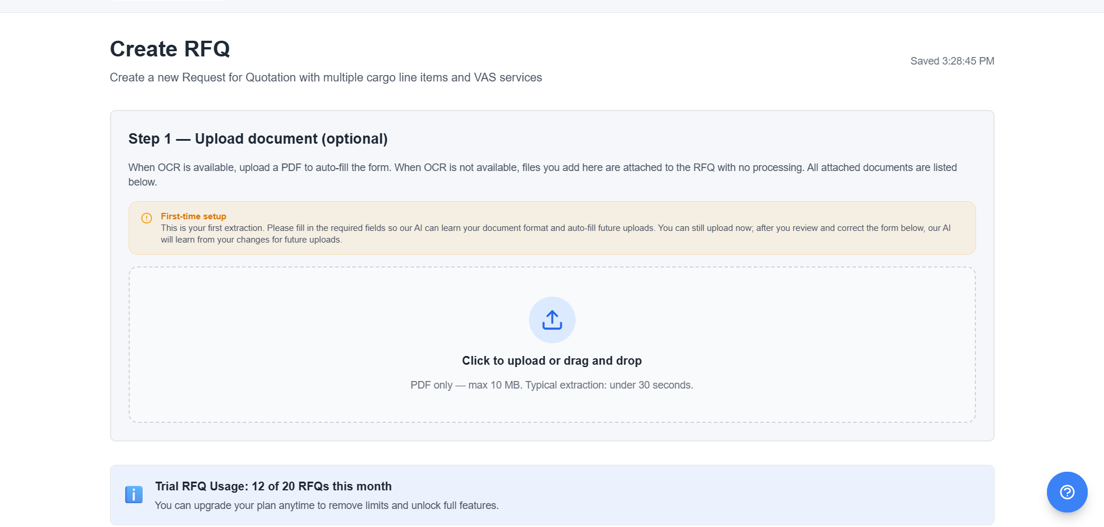Click the orange warning icon in First-time setup
1104x527 pixels.
(x=147, y=218)
